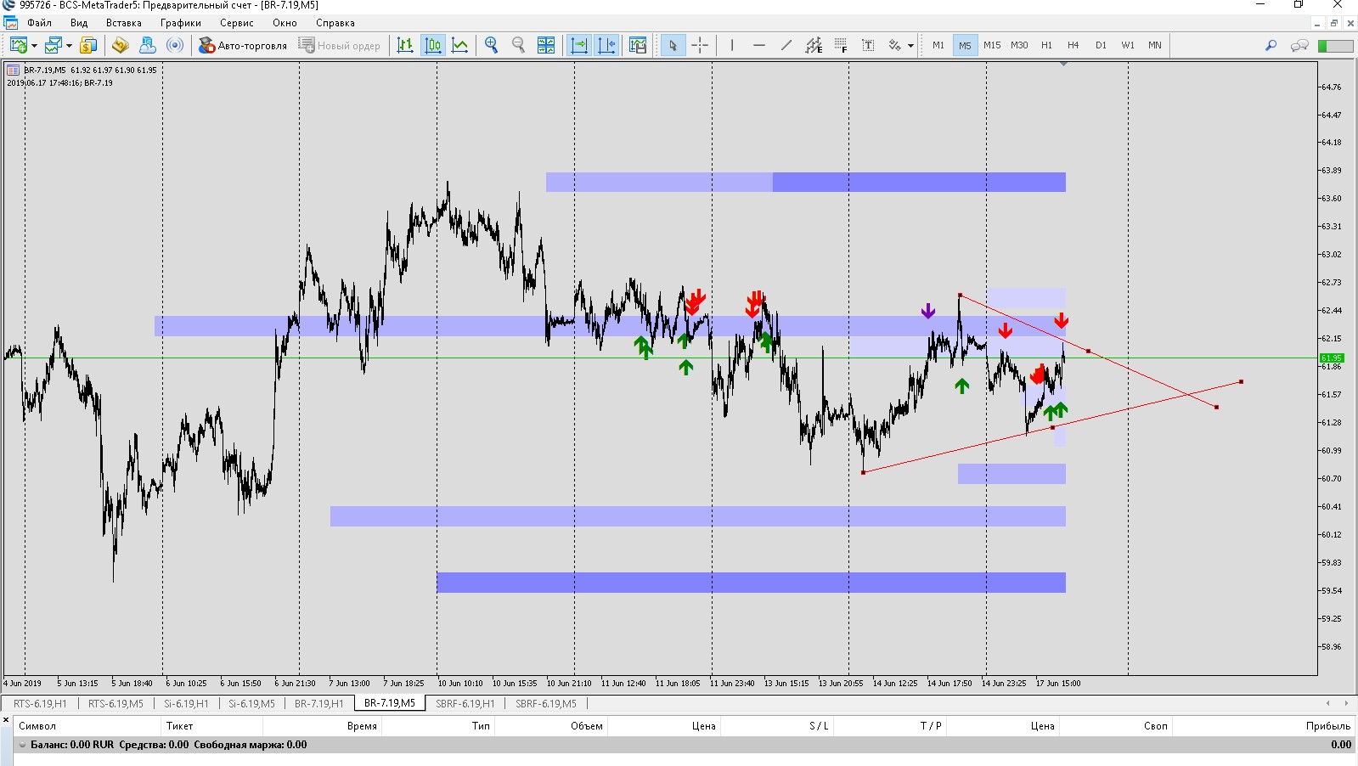Click the Прибыль column header
The width and height of the screenshot is (1358, 766).
(x=1328, y=726)
